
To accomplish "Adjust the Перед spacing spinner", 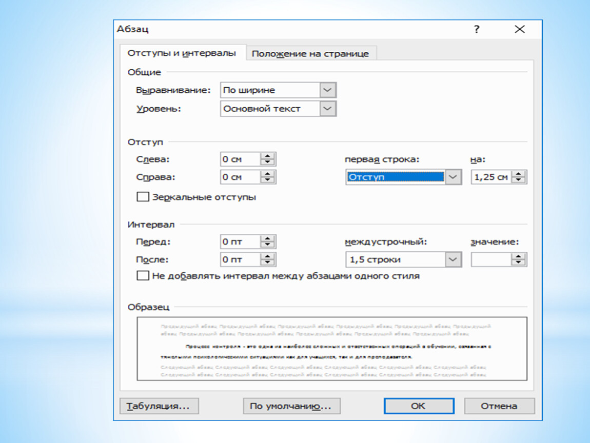I will (268, 241).
